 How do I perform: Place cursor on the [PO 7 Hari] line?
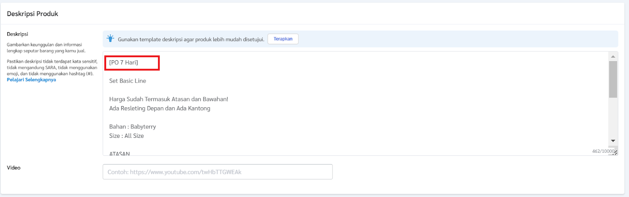(x=123, y=63)
